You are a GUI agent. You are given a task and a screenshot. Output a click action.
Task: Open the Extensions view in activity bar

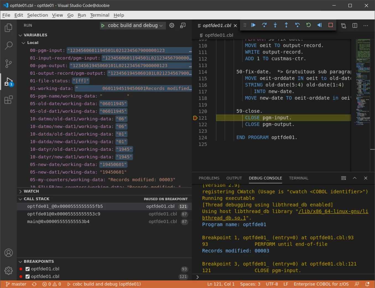(x=9, y=100)
